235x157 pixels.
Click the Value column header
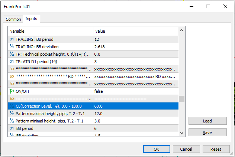coord(136,31)
